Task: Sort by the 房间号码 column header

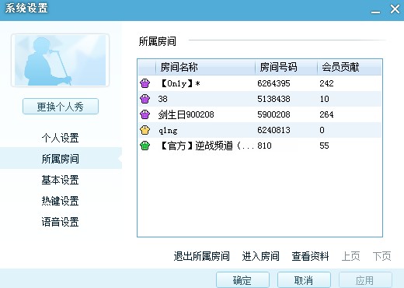Action: pyautogui.click(x=286, y=67)
